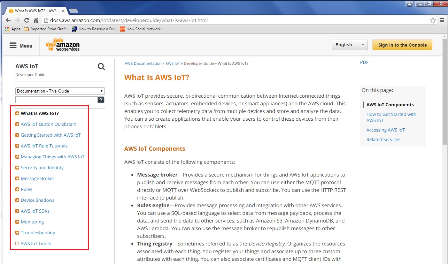The image size is (448, 264).
Task: Click the AWS Documentation breadcrumb
Action: coord(143,64)
